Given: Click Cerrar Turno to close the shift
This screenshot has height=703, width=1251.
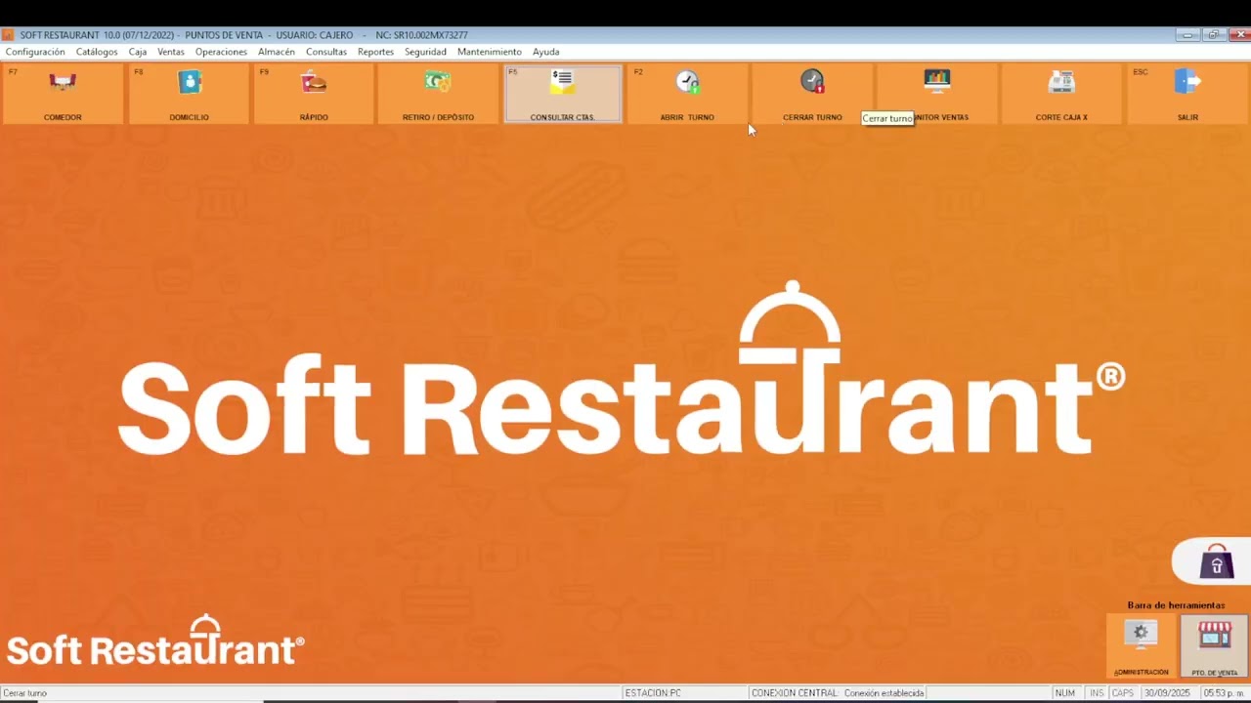Looking at the screenshot, I should click(812, 94).
